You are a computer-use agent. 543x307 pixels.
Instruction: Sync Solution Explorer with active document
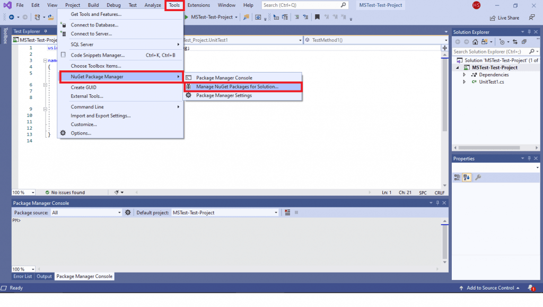pyautogui.click(x=515, y=42)
